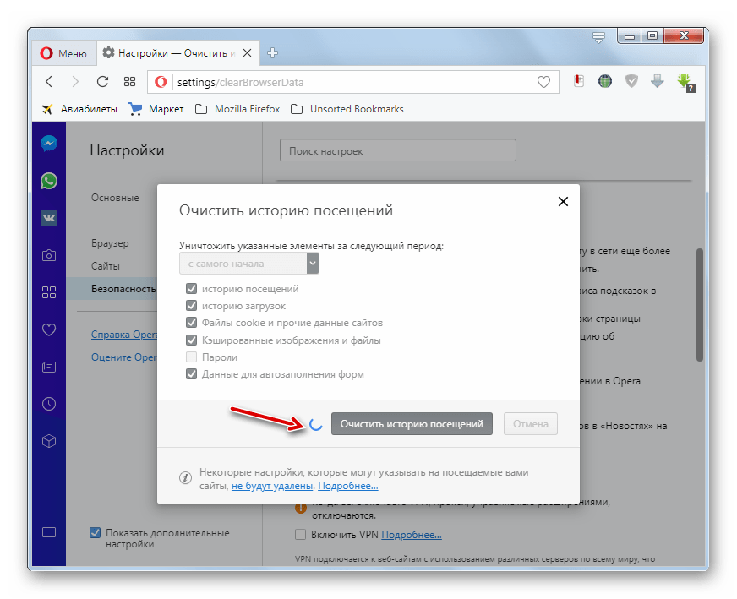Click the red bookmark extension icon
This screenshot has height=599, width=737.
[579, 81]
